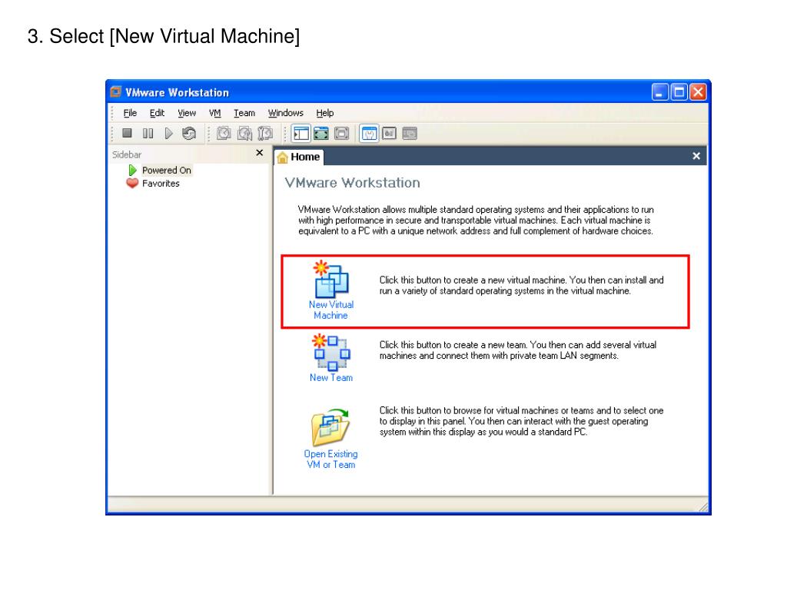Viewport: 787px width, 590px height.
Task: Click the Summary View toolbar icon
Action: coord(369,134)
